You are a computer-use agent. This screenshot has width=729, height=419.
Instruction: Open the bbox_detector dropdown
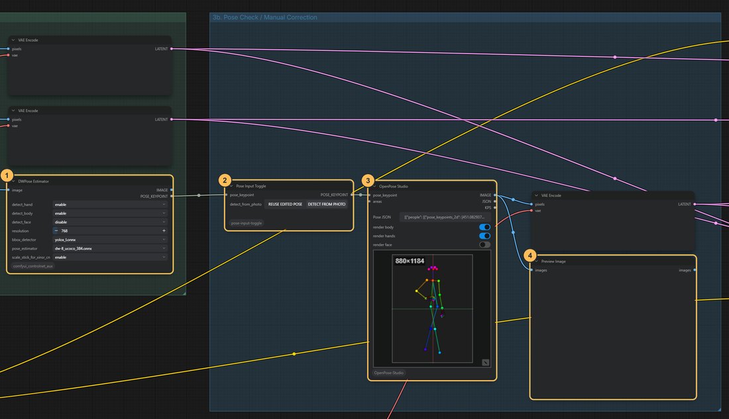(110, 240)
